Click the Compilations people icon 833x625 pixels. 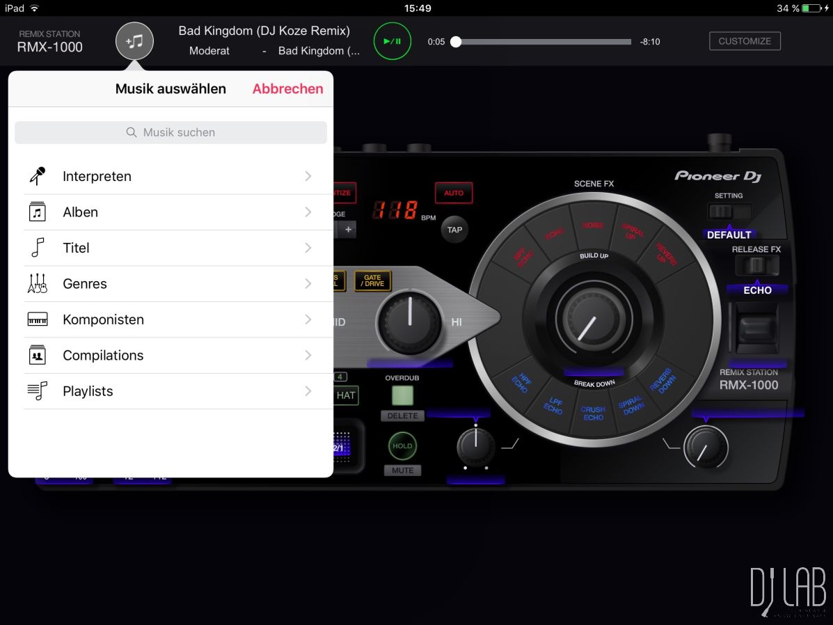[37, 355]
